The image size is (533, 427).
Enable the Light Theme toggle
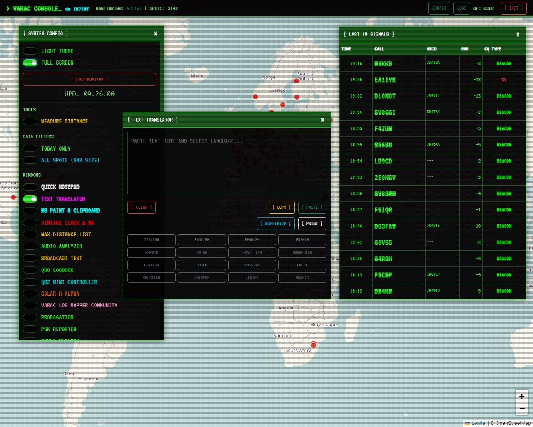click(30, 51)
